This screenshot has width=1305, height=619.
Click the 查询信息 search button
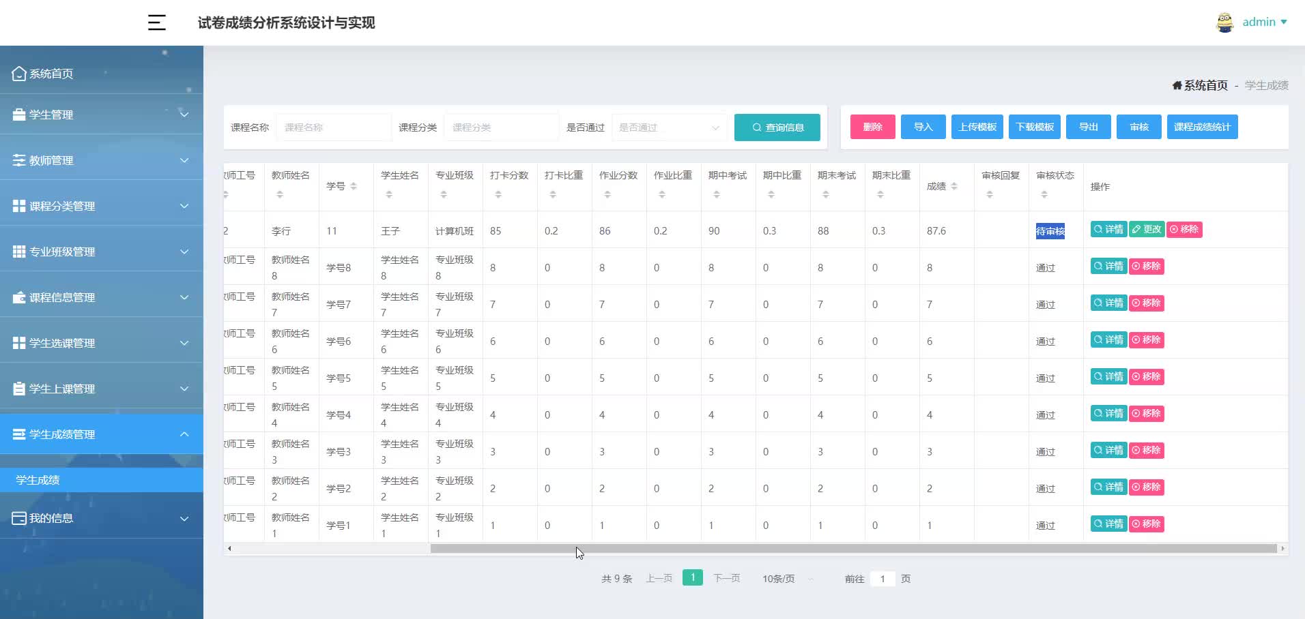pos(776,127)
